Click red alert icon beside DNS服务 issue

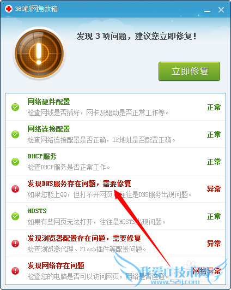pos(15,189)
